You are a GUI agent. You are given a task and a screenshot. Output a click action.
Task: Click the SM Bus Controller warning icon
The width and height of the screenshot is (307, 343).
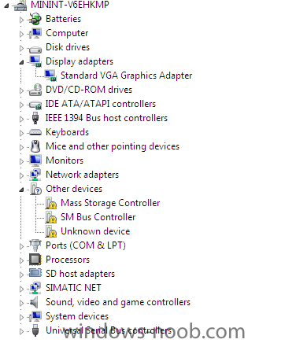[x=50, y=217]
